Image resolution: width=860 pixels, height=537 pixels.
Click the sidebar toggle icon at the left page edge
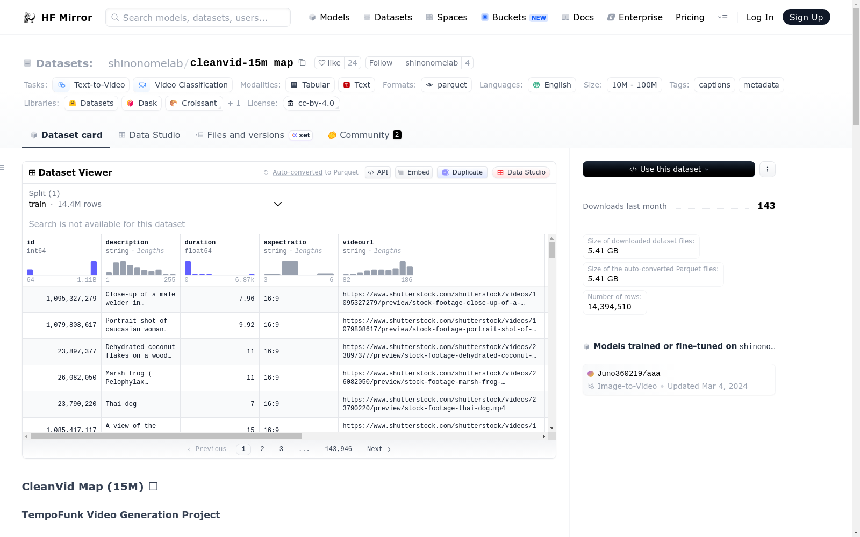[x=2, y=168]
